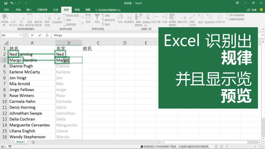Cancel the cell entry with the X icon
Viewport: 265px width, 149px height.
(x=32, y=35)
